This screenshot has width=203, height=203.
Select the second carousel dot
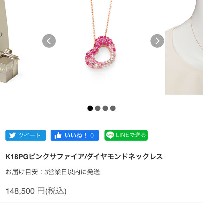pyautogui.click(x=98, y=108)
